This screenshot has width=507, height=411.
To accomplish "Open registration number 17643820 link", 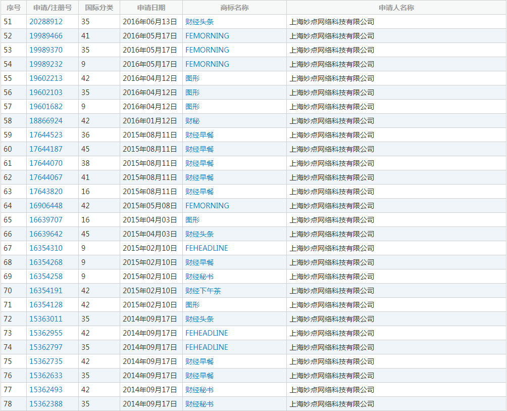I will 46,192.
